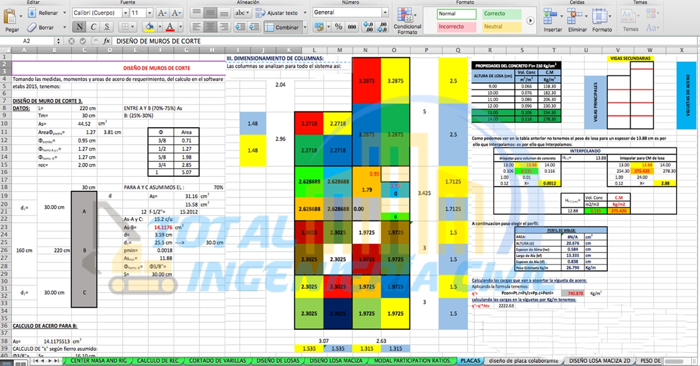This screenshot has height=366, width=700.
Task: Click the Combinar merge cells button
Action: pos(284,27)
